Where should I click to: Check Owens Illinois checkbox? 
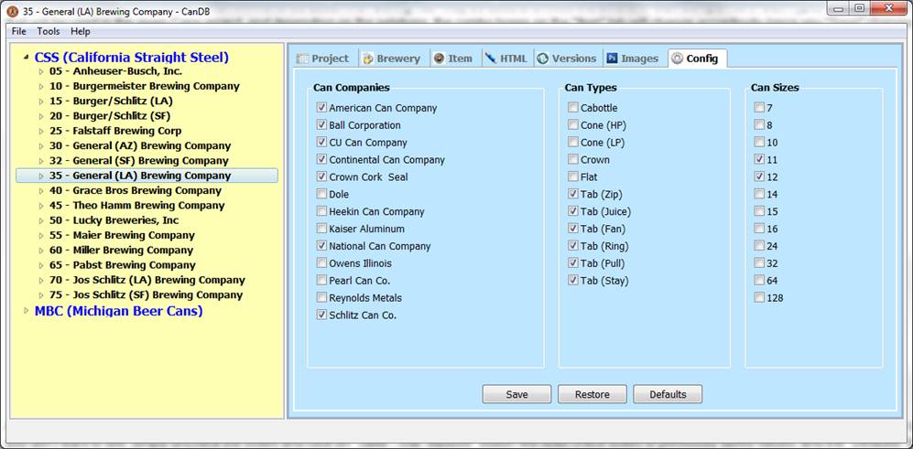point(321,262)
